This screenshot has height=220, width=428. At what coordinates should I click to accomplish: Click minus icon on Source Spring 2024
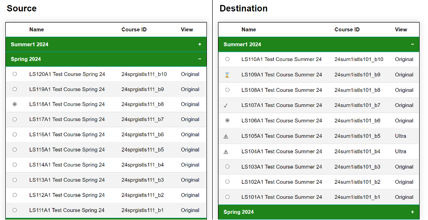pyautogui.click(x=199, y=59)
